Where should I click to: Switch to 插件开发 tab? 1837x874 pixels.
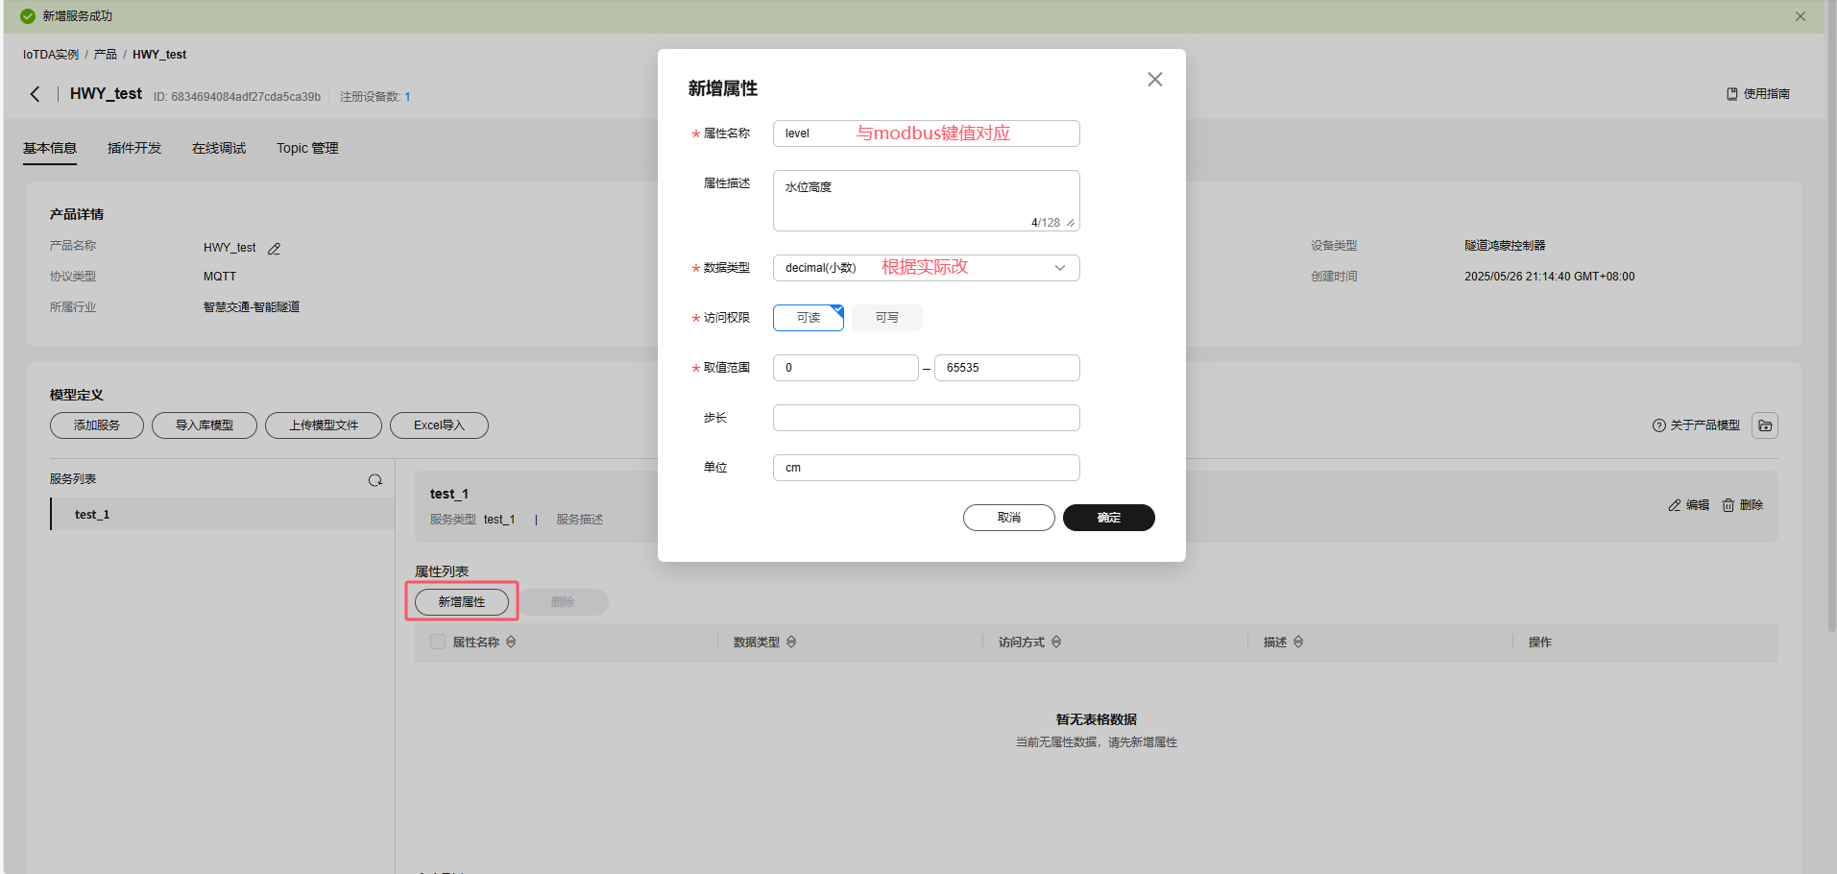click(134, 148)
